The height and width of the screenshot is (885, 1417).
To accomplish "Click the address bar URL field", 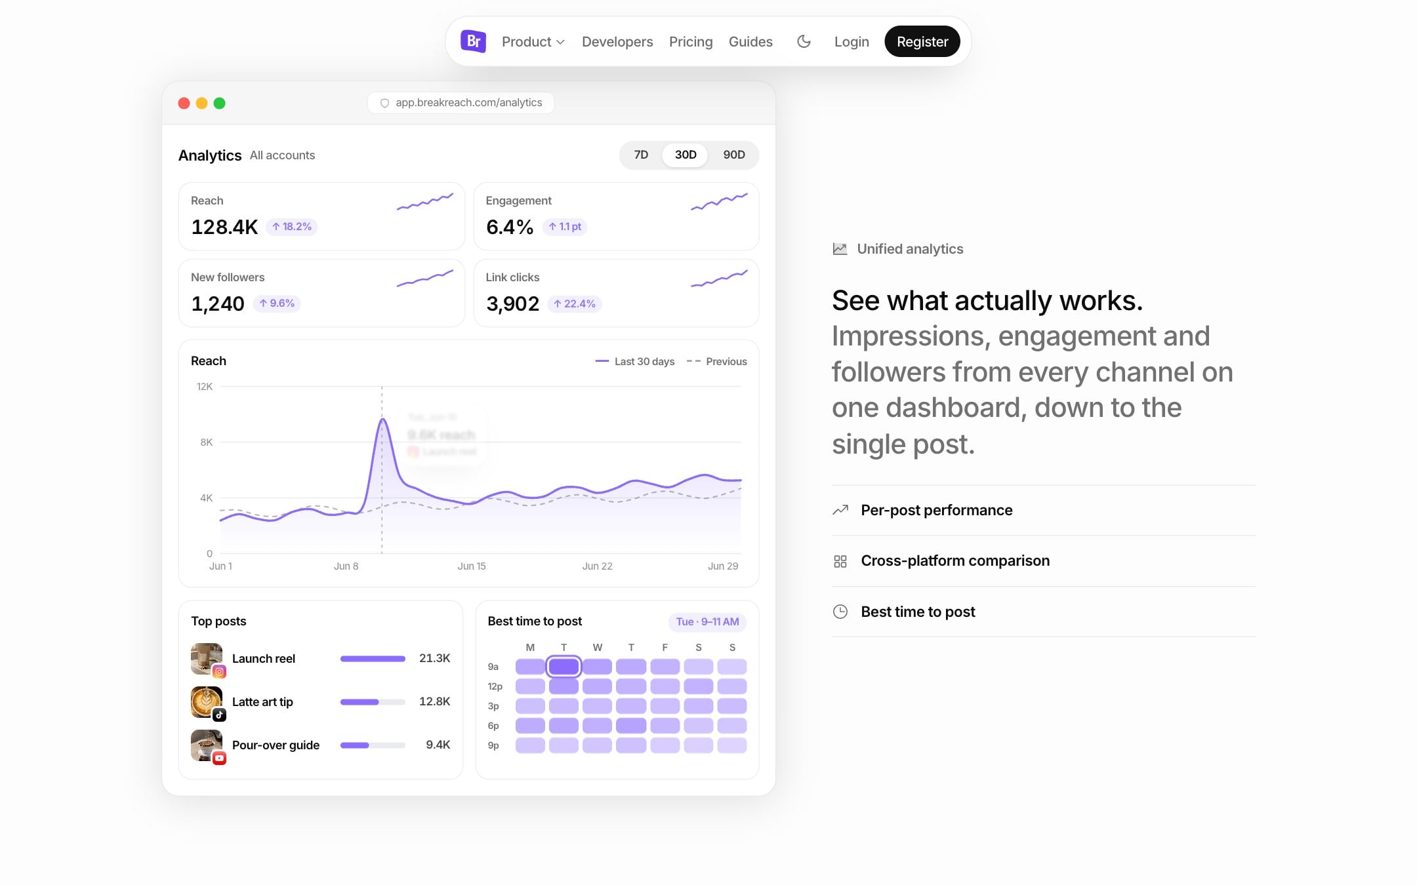I will [461, 103].
